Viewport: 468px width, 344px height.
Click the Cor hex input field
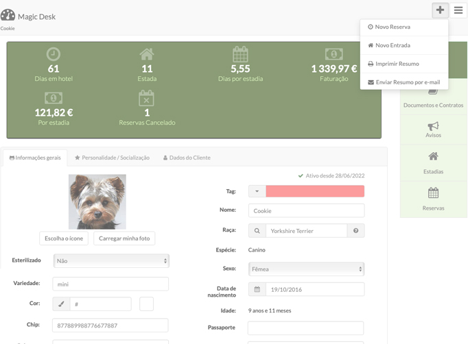(101, 304)
